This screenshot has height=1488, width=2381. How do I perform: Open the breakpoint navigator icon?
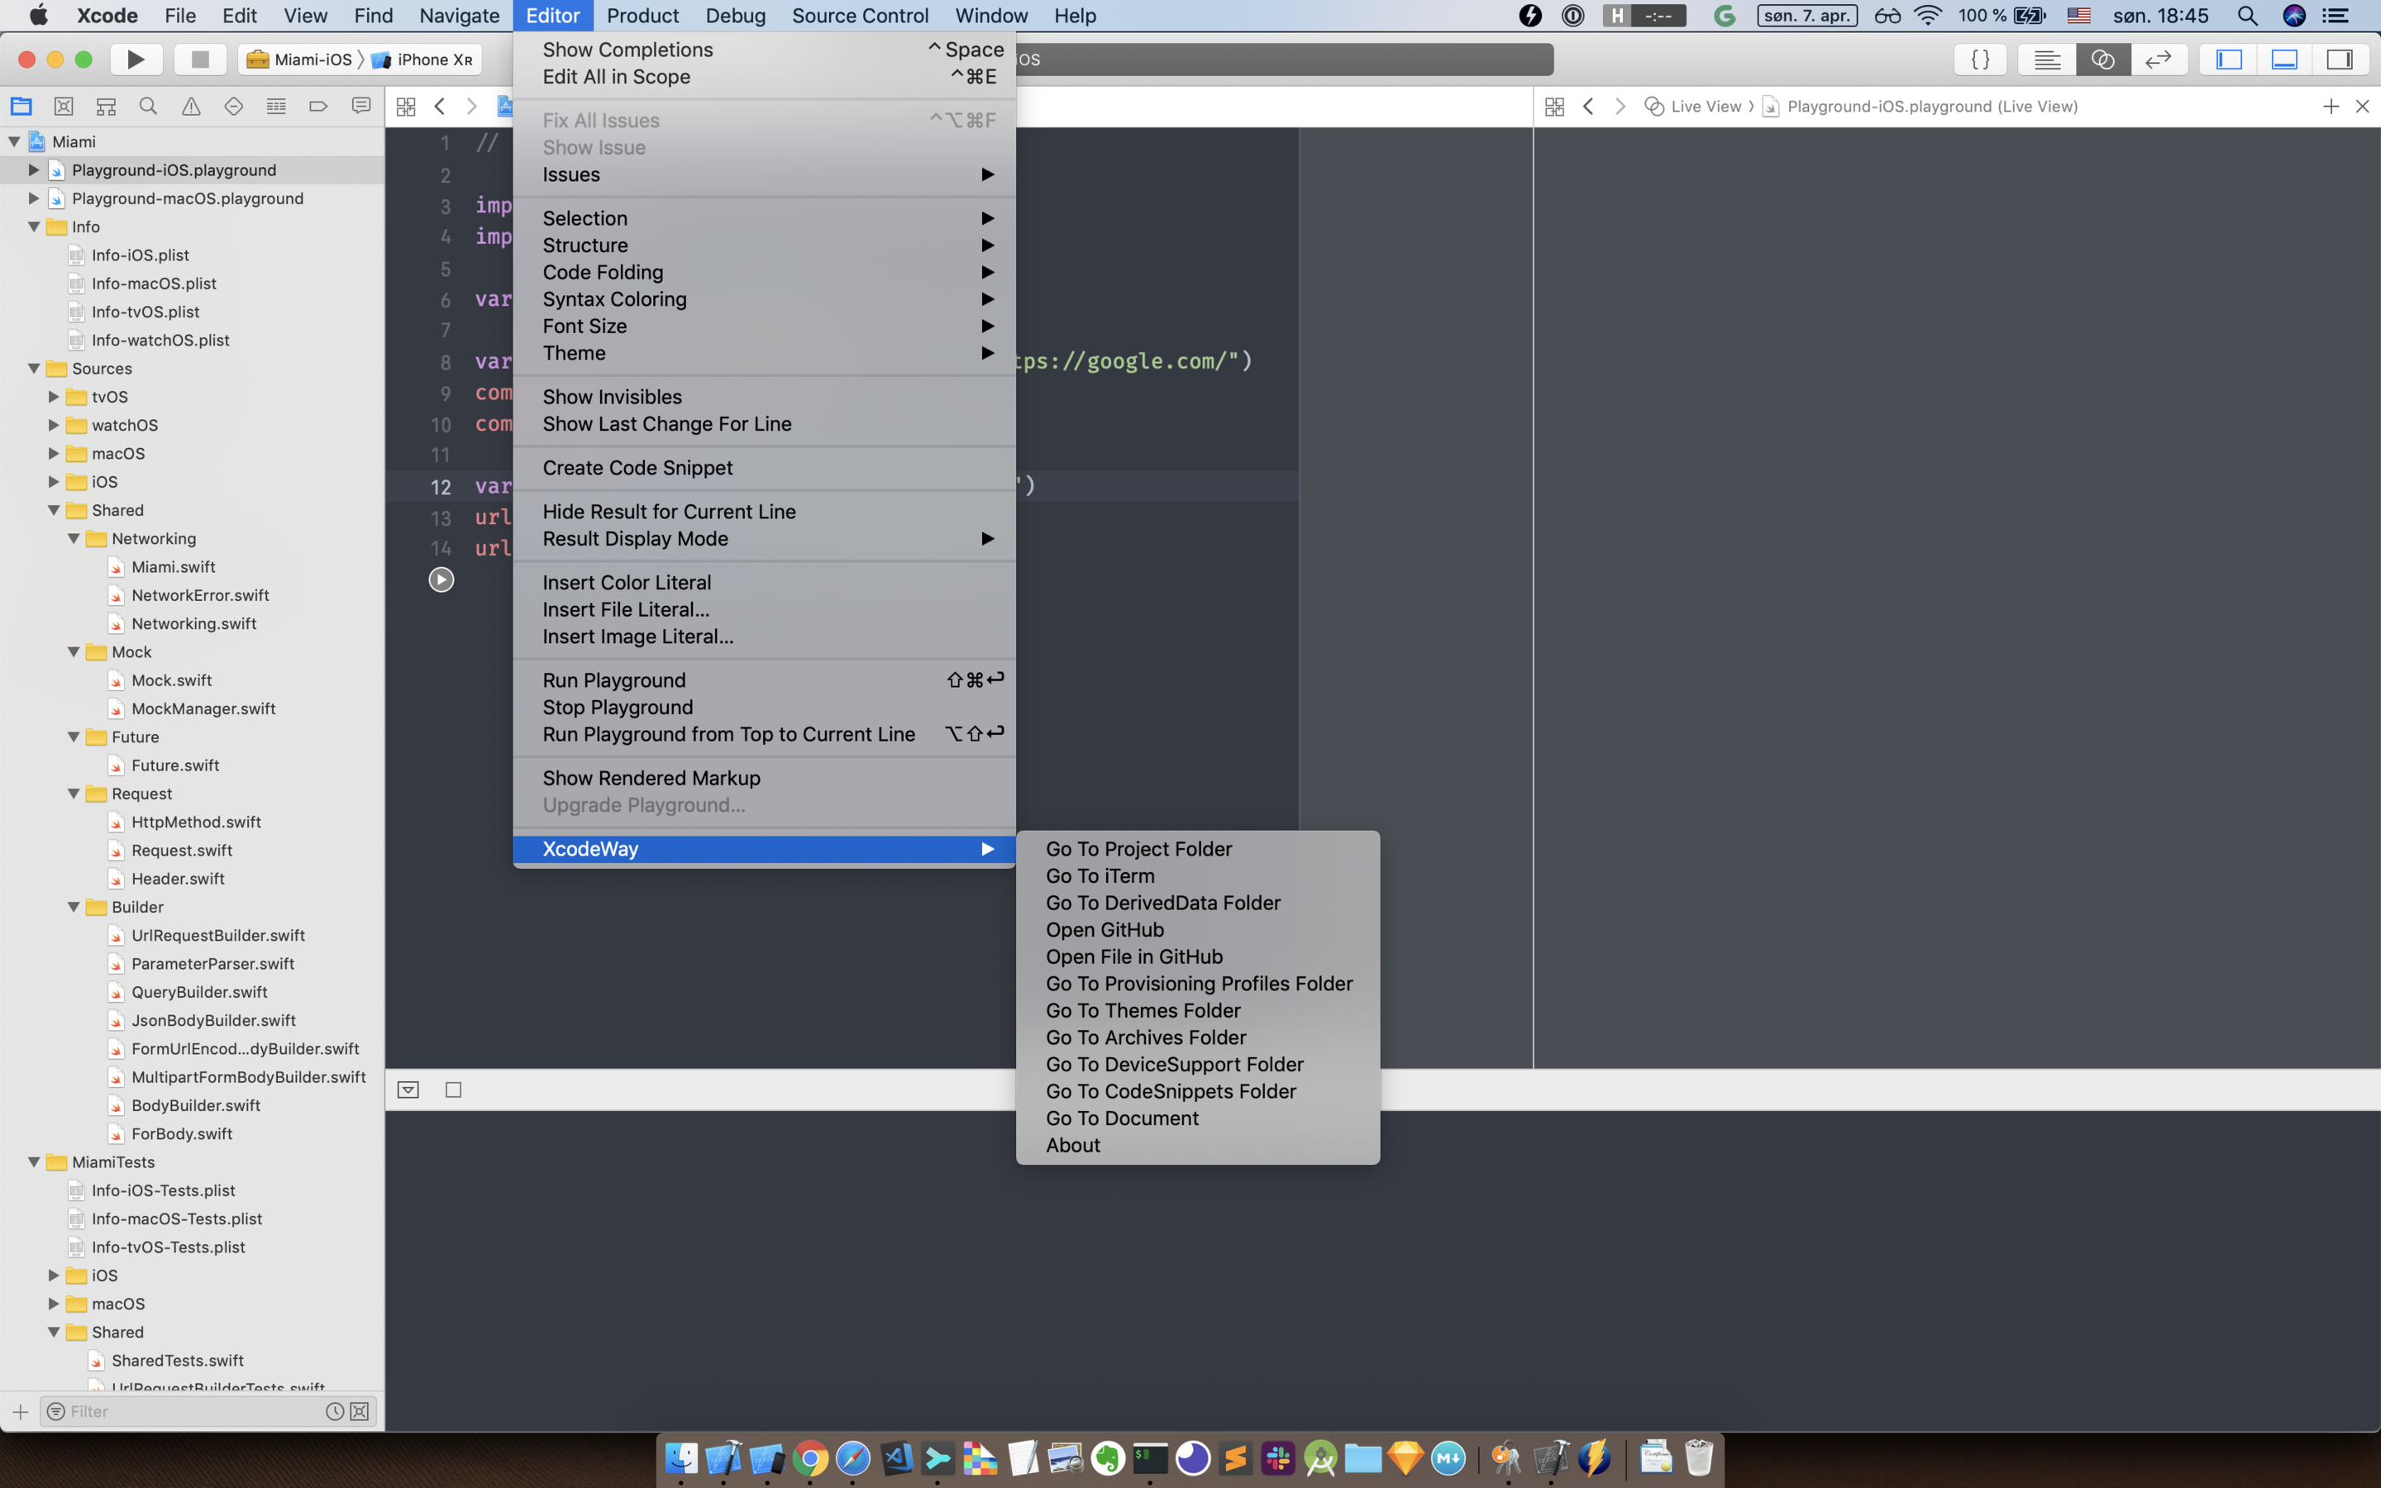click(317, 107)
